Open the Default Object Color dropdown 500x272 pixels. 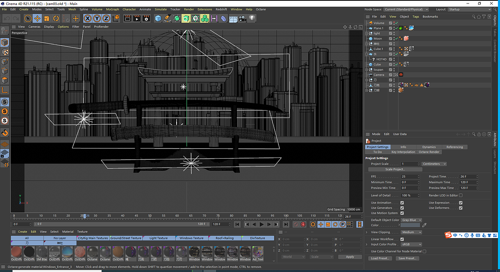click(x=411, y=220)
